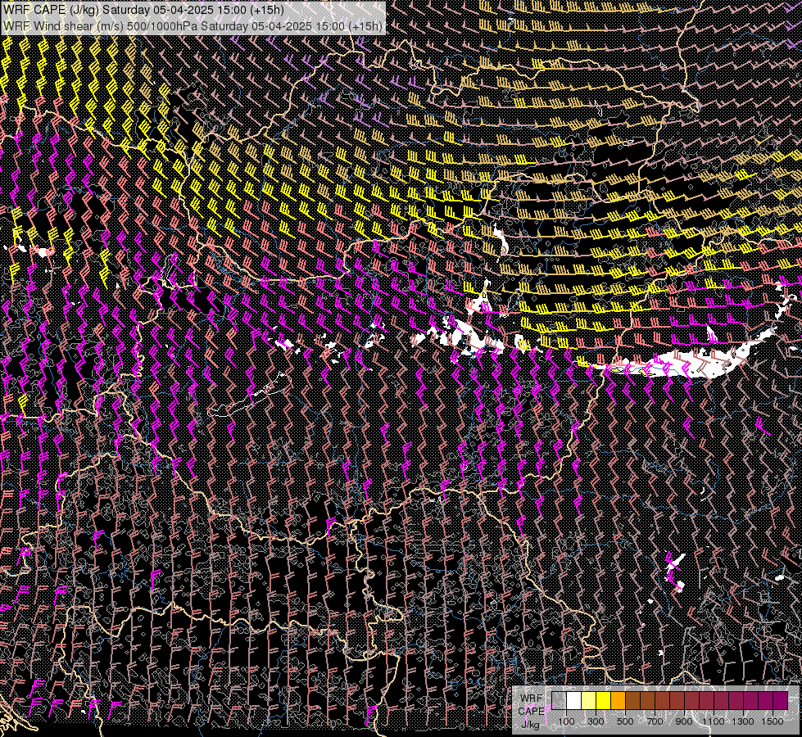Click the 900 label under the color scale
This screenshot has width=802, height=737.
(684, 721)
